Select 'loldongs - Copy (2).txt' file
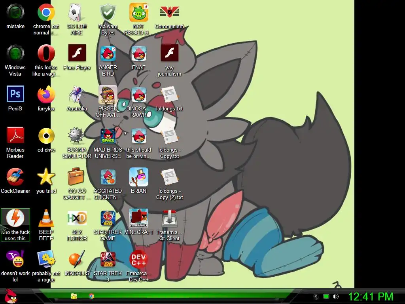This screenshot has width=405, height=304. tap(169, 177)
